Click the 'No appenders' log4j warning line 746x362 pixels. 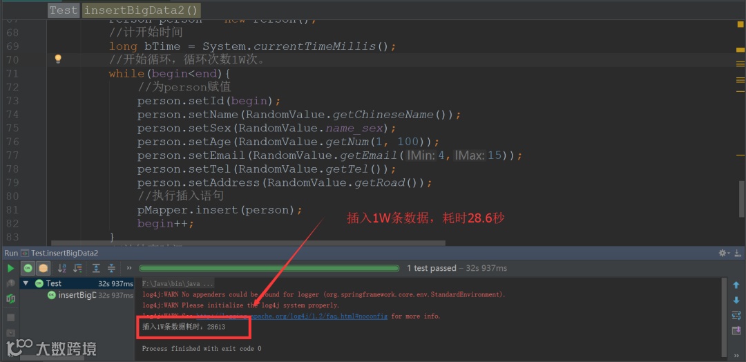(x=324, y=295)
